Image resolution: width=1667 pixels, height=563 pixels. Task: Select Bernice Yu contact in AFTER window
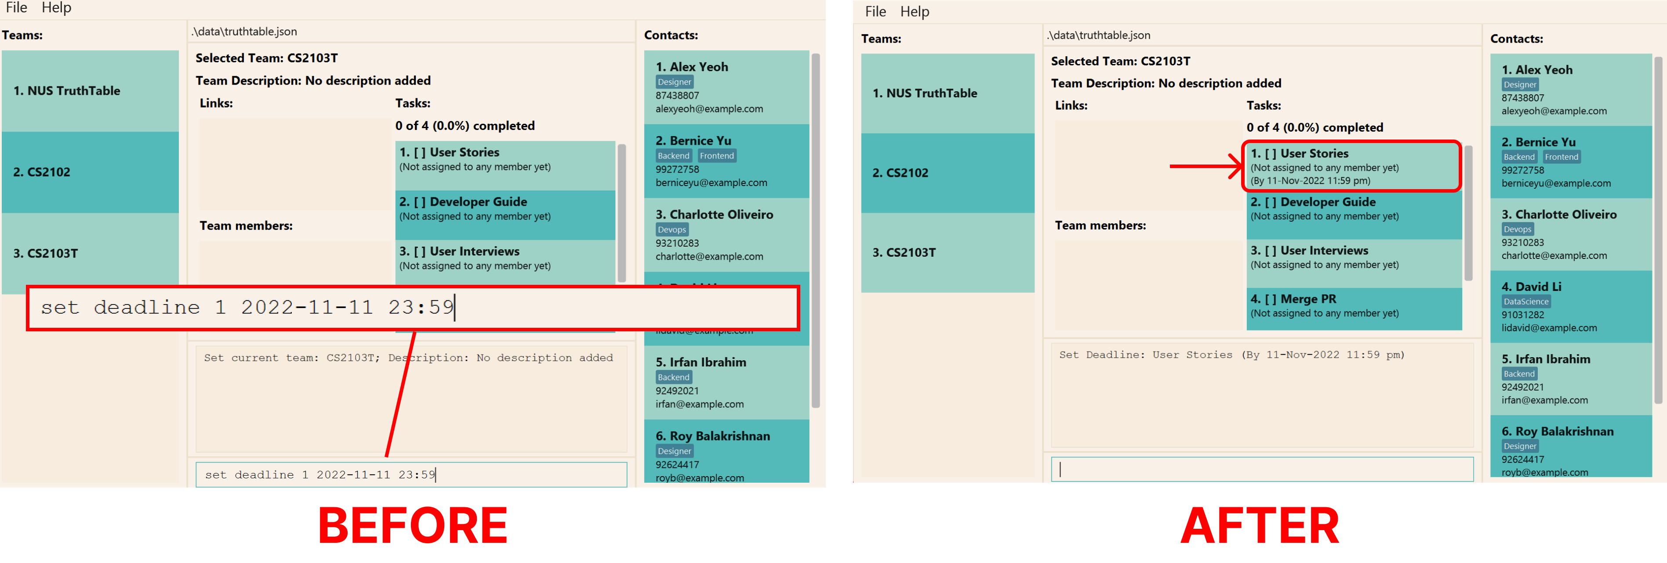[x=1571, y=162]
